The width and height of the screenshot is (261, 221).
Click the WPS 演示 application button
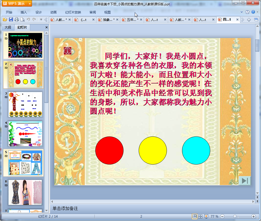(15, 3)
